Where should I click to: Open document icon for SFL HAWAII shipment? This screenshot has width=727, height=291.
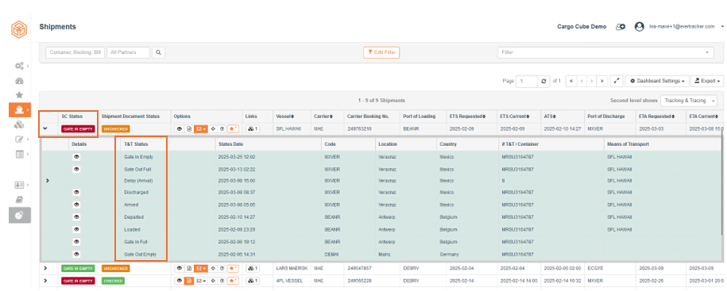pyautogui.click(x=189, y=129)
